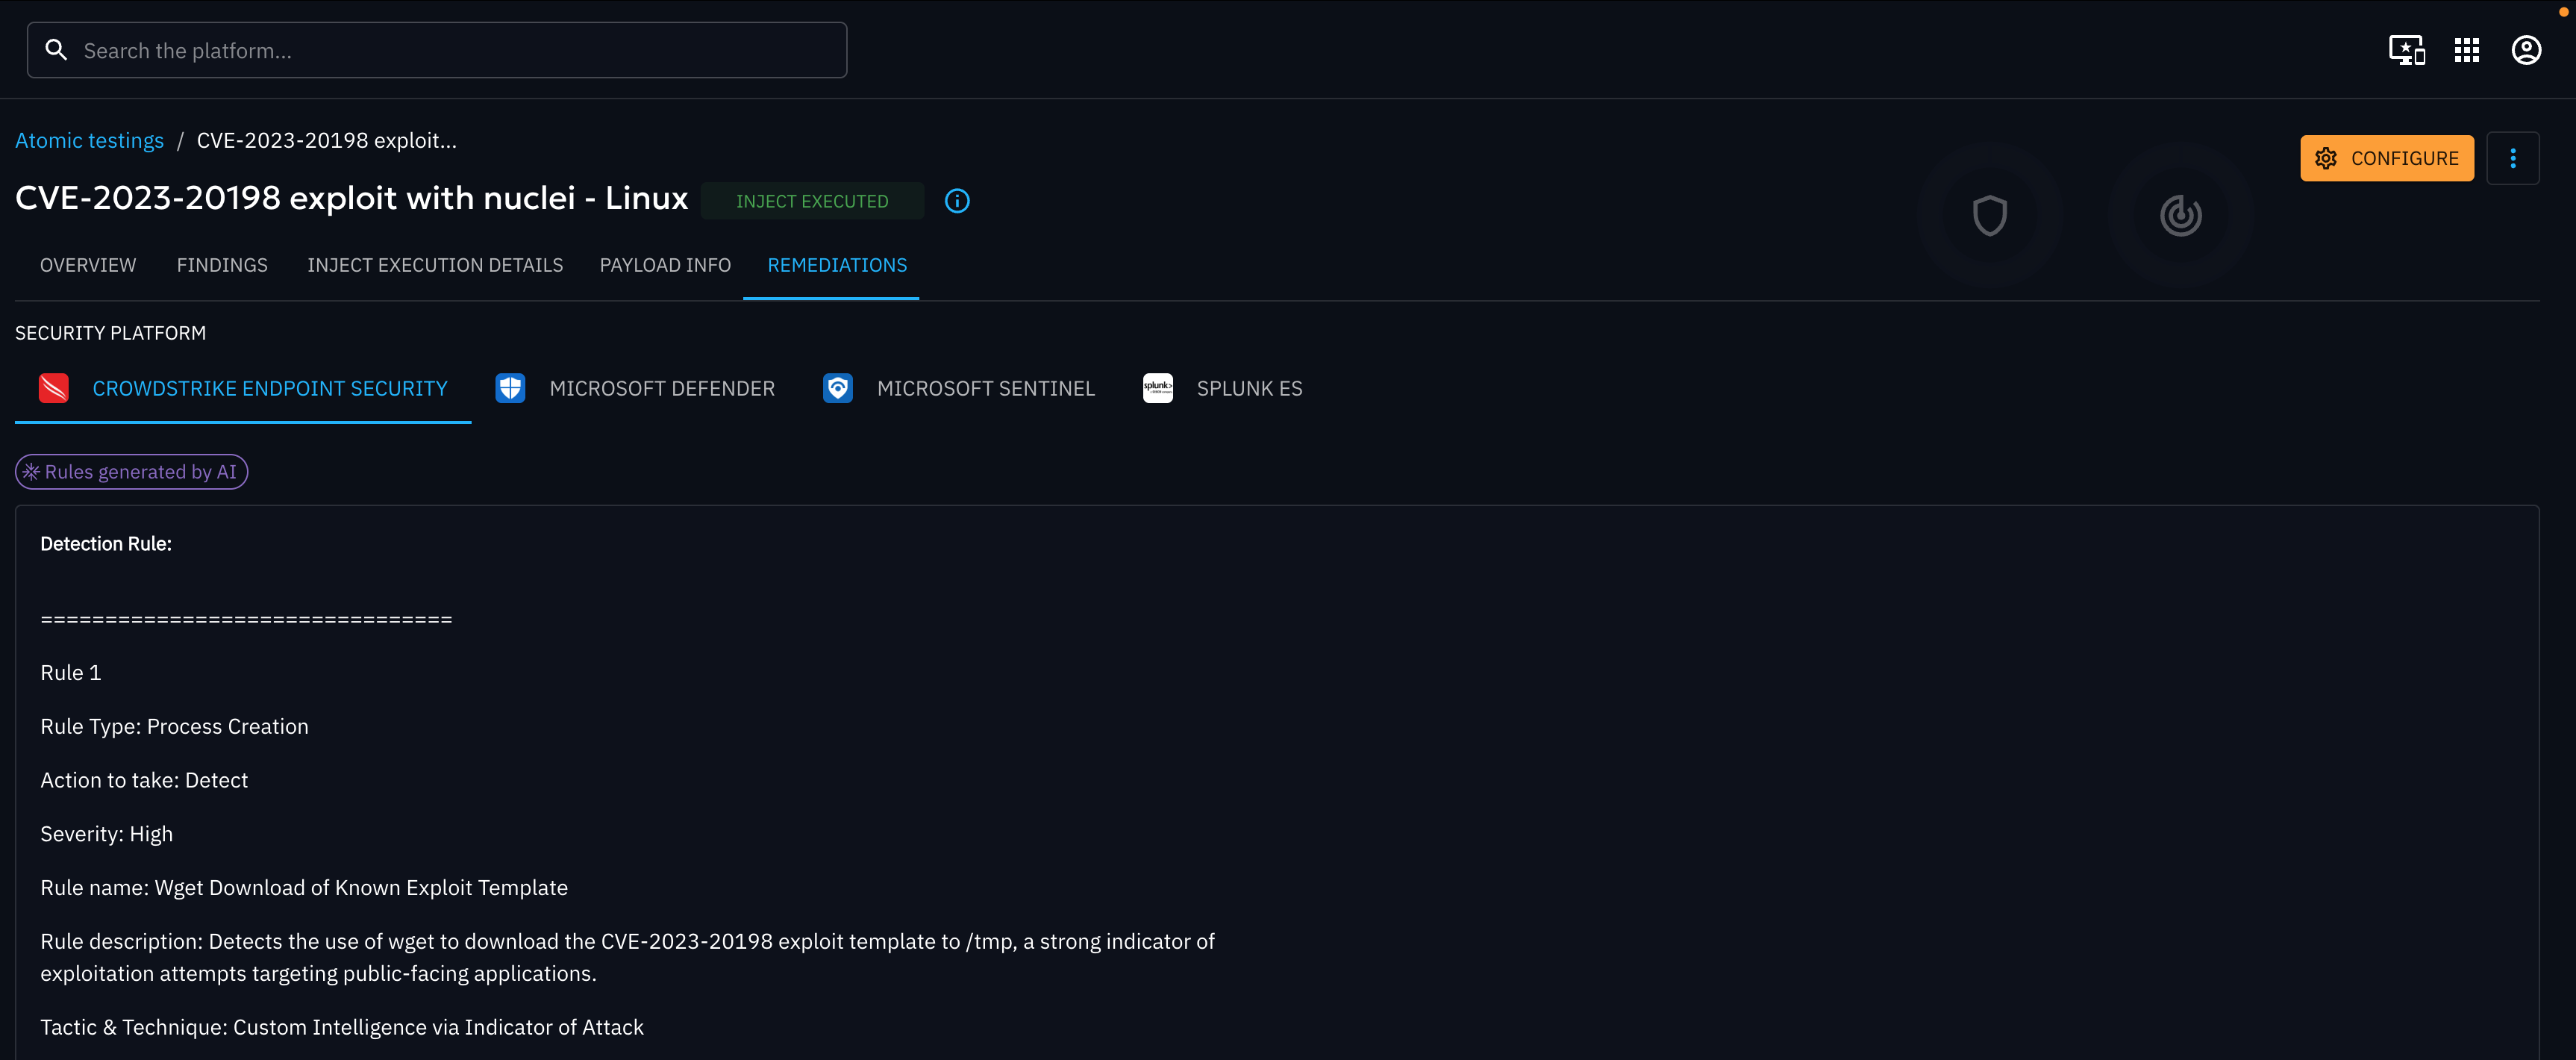Switch to the Findings tab
2576x1060 pixels.
(x=222, y=265)
